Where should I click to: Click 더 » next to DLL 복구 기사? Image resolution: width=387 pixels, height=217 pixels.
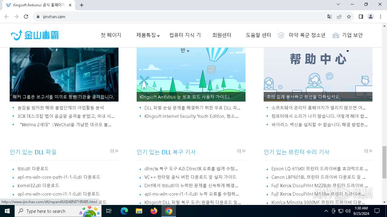pos(241,151)
